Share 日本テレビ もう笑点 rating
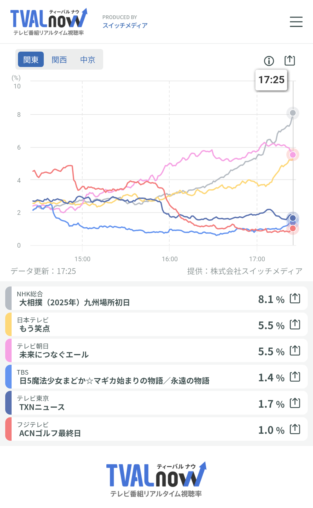Screen dimensions: 313x508 pos(295,324)
